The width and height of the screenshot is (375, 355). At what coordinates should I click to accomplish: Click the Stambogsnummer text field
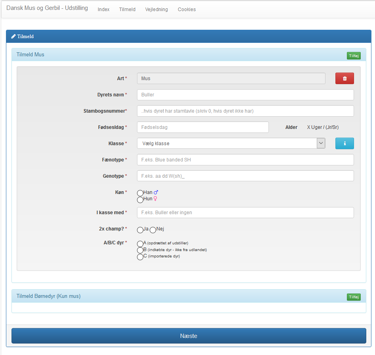(245, 111)
